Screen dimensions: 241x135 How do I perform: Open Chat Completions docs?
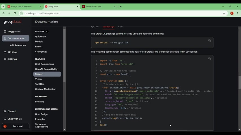[x=44, y=64]
